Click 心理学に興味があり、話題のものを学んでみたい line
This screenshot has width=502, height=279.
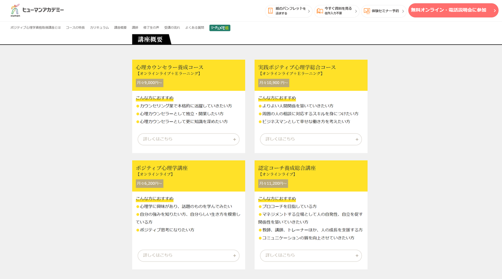click(x=184, y=206)
